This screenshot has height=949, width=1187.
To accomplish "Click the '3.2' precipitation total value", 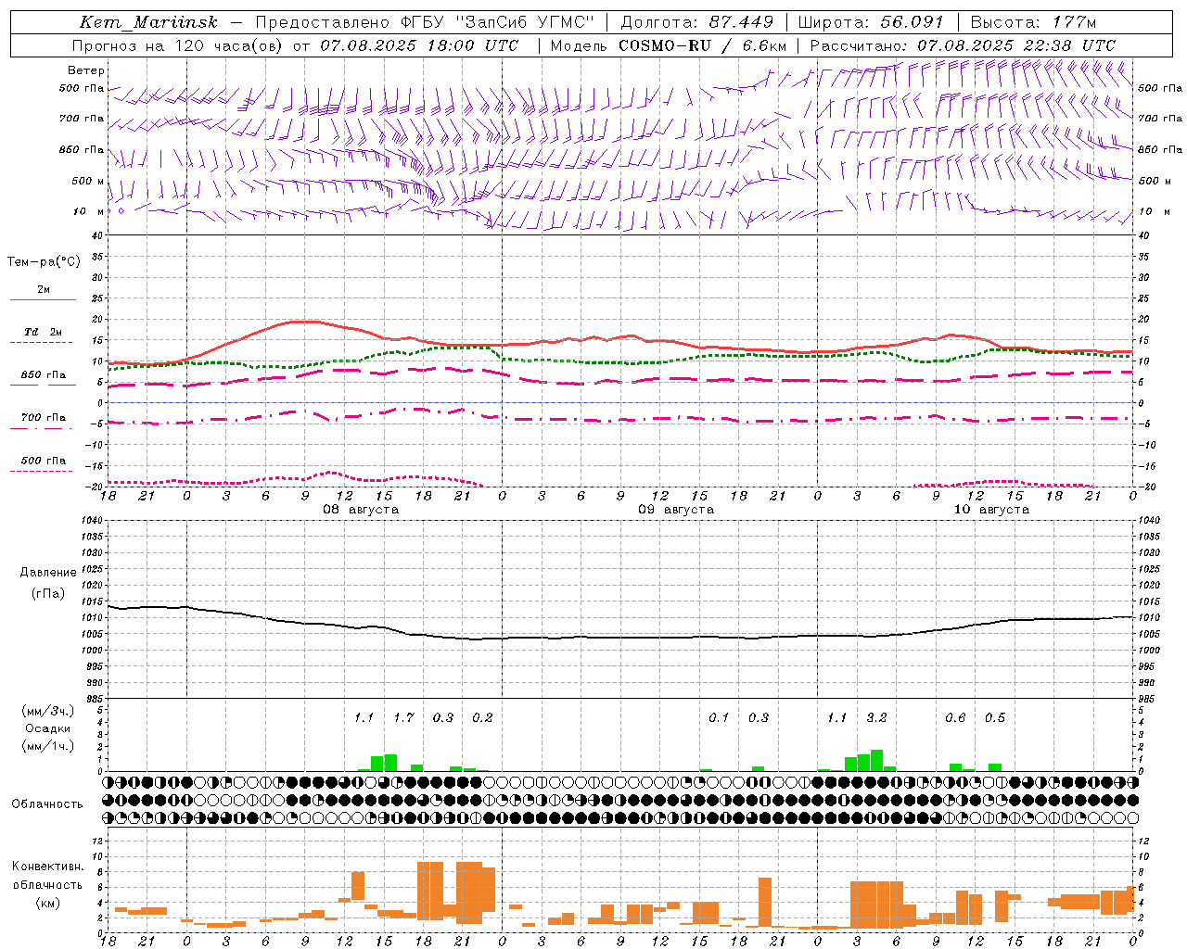I will pyautogui.click(x=876, y=717).
